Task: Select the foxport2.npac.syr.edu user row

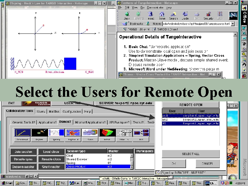Action: coord(191,120)
